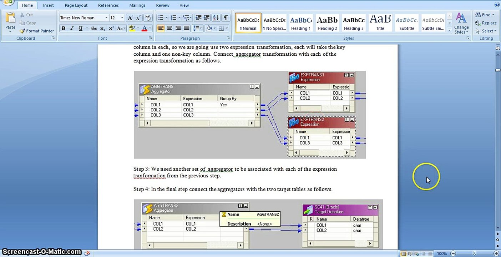Activate the Format Painter tool

click(37, 31)
